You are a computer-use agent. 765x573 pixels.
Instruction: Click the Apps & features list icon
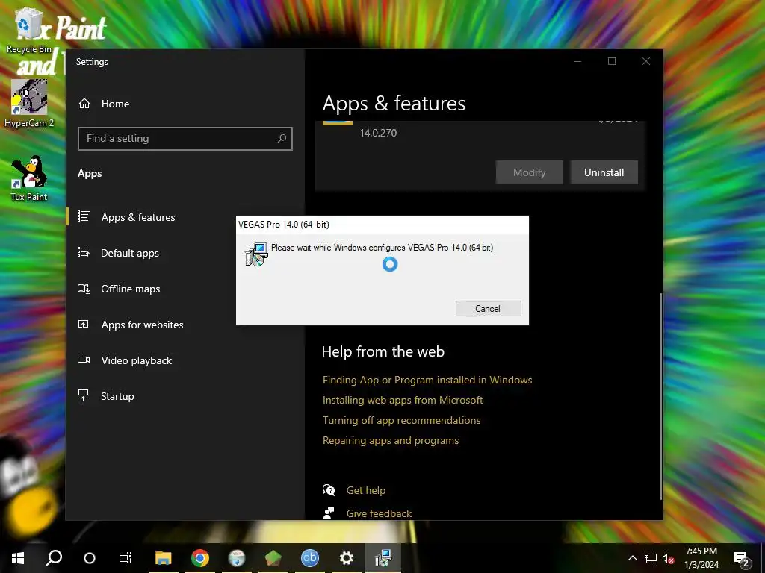(x=84, y=216)
